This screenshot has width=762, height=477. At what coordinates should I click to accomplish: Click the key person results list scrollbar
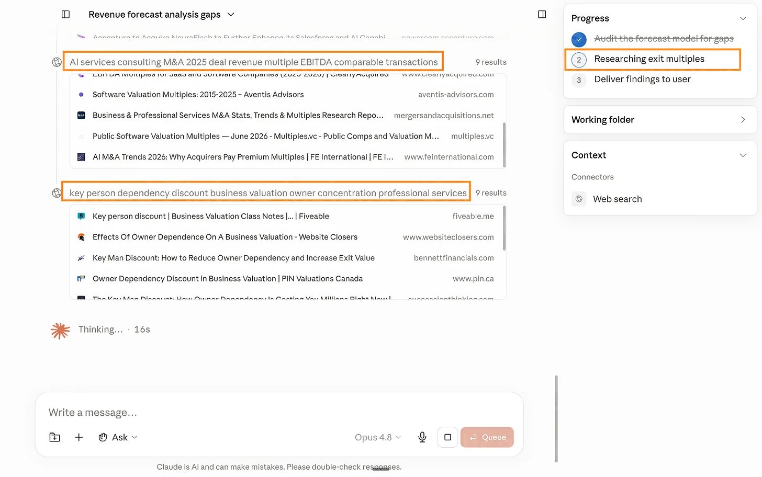coord(504,229)
